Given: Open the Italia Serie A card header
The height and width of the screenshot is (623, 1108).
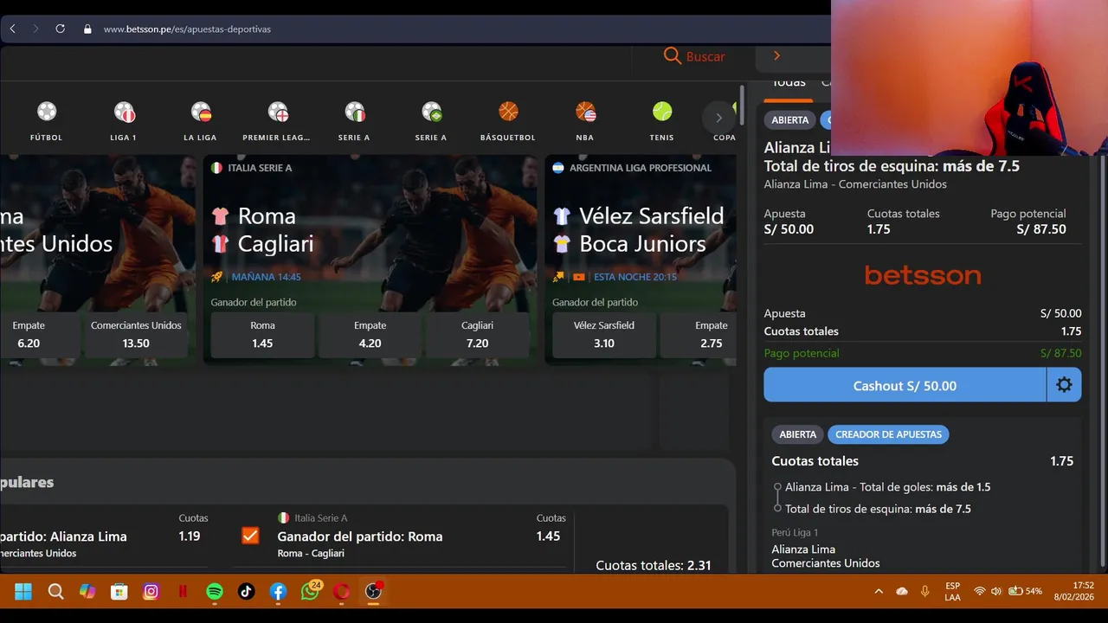Looking at the screenshot, I should point(252,168).
